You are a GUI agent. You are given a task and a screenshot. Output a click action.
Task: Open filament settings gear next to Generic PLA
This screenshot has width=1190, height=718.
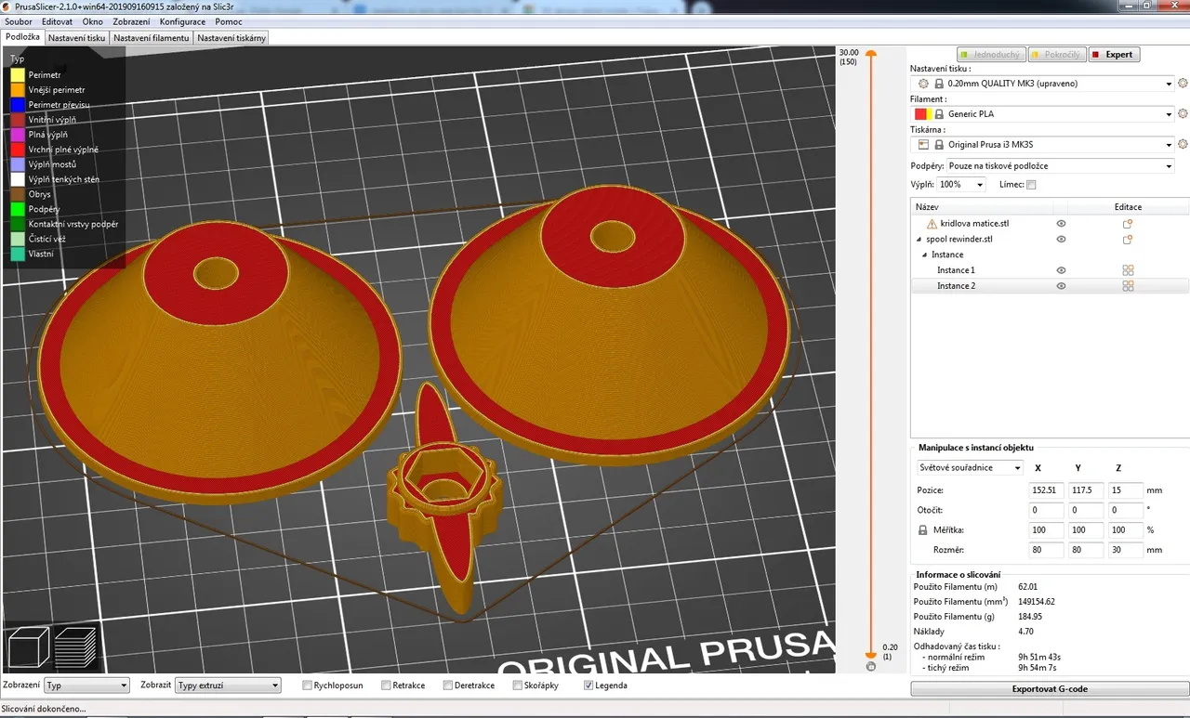(x=1183, y=114)
